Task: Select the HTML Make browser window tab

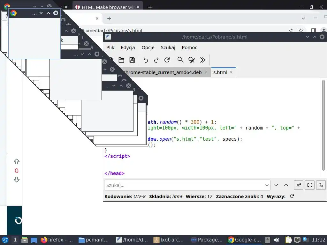Action: [x=108, y=7]
